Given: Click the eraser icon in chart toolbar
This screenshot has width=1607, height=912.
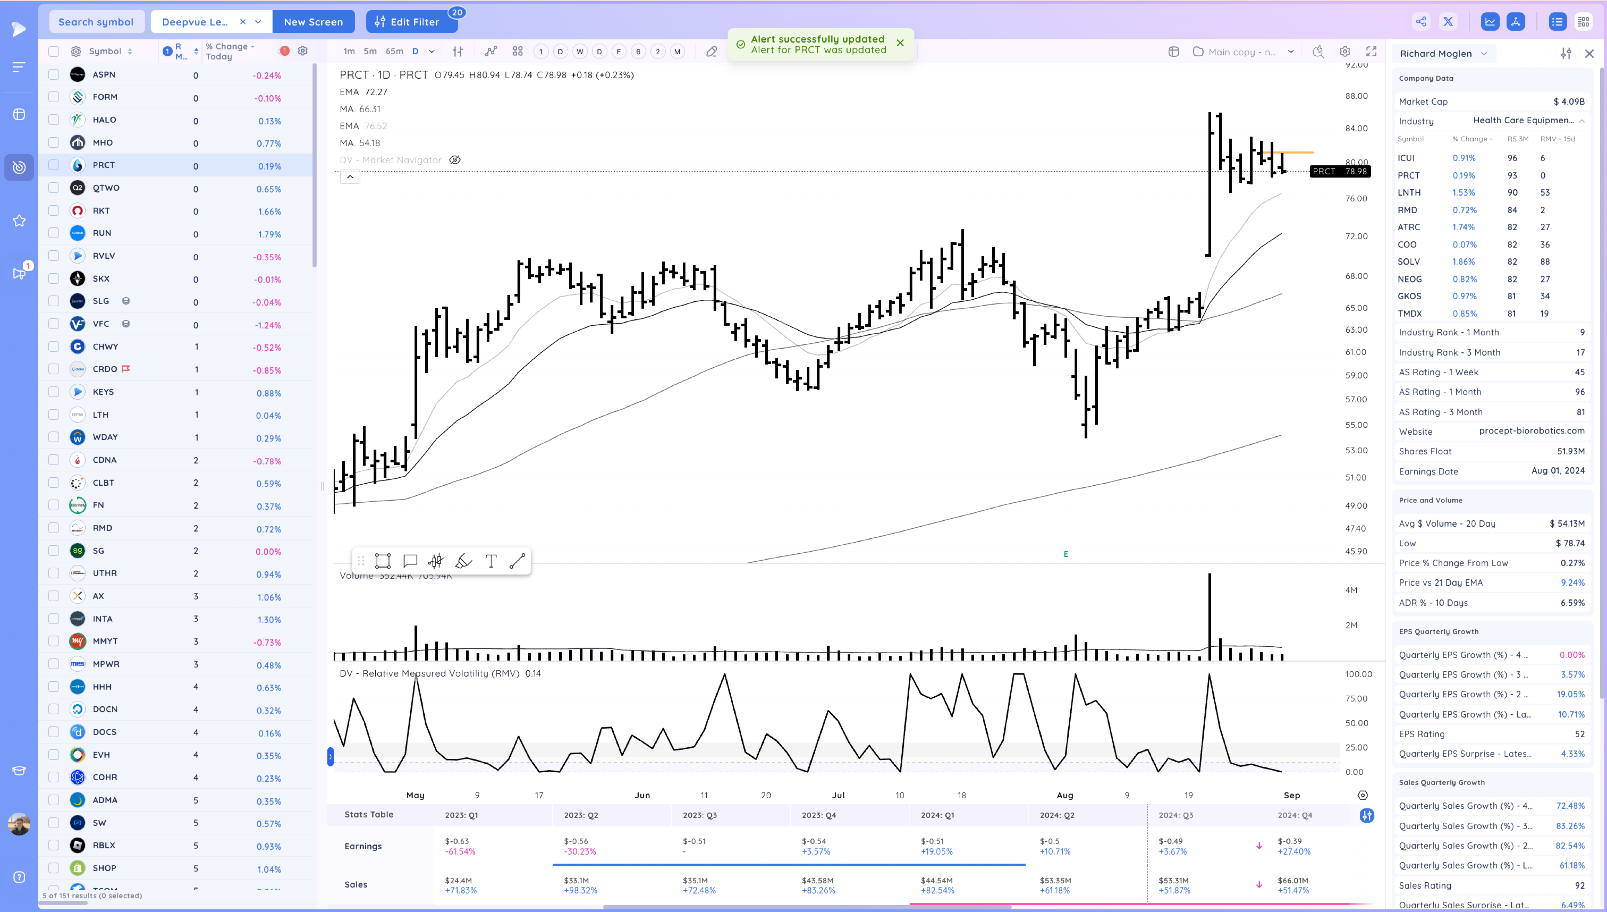Looking at the screenshot, I should [711, 51].
